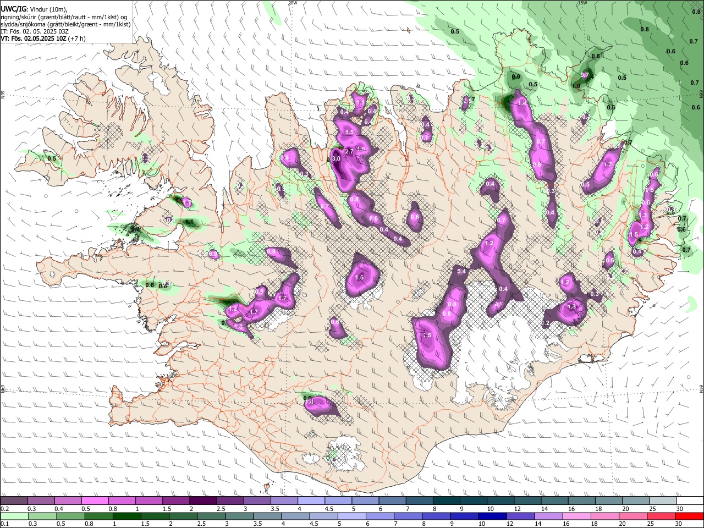Click the red-pink 25 rain legend swatch
This screenshot has width=704, height=528.
[661, 516]
